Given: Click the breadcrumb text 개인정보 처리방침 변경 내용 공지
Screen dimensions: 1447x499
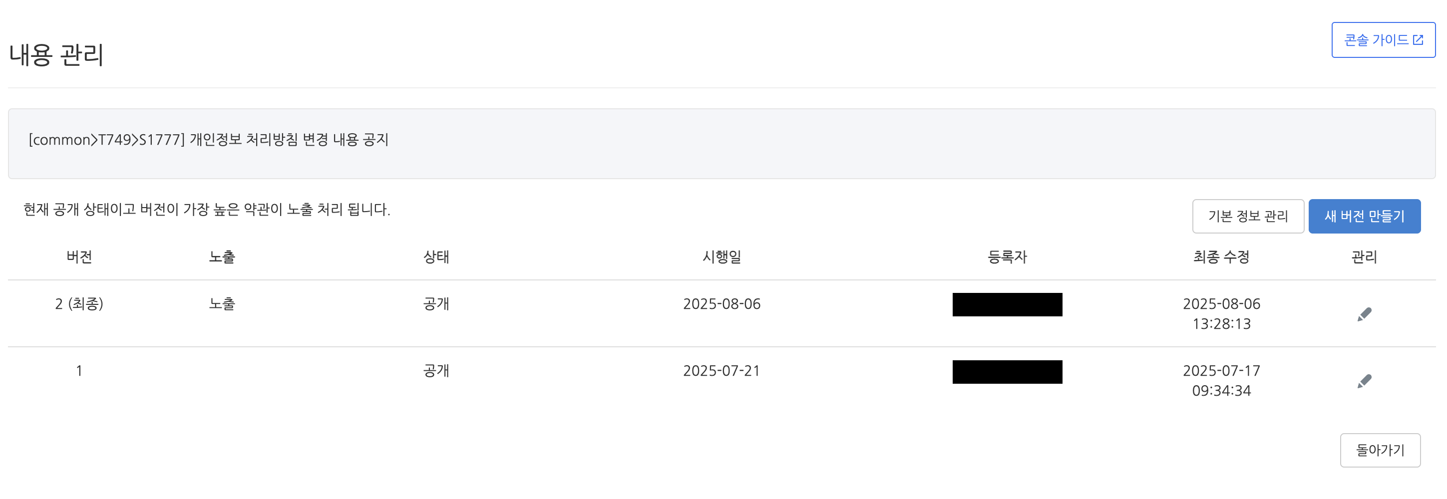Looking at the screenshot, I should [x=289, y=139].
